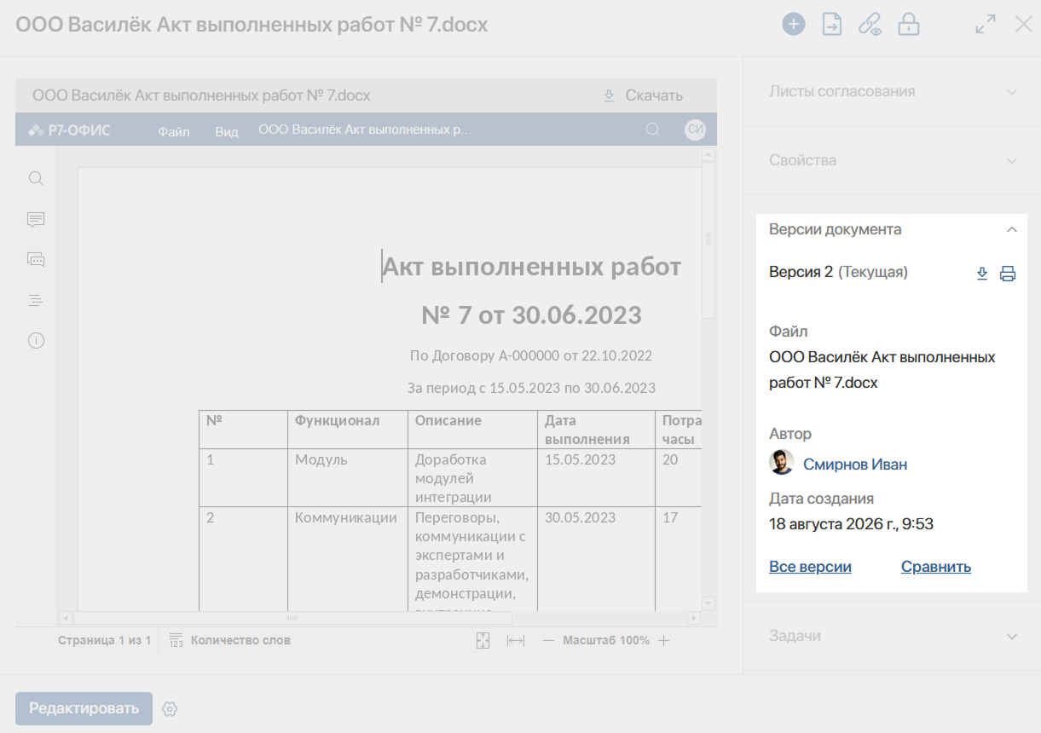This screenshot has width=1041, height=733.
Task: Open Все версии link
Action: 810,567
